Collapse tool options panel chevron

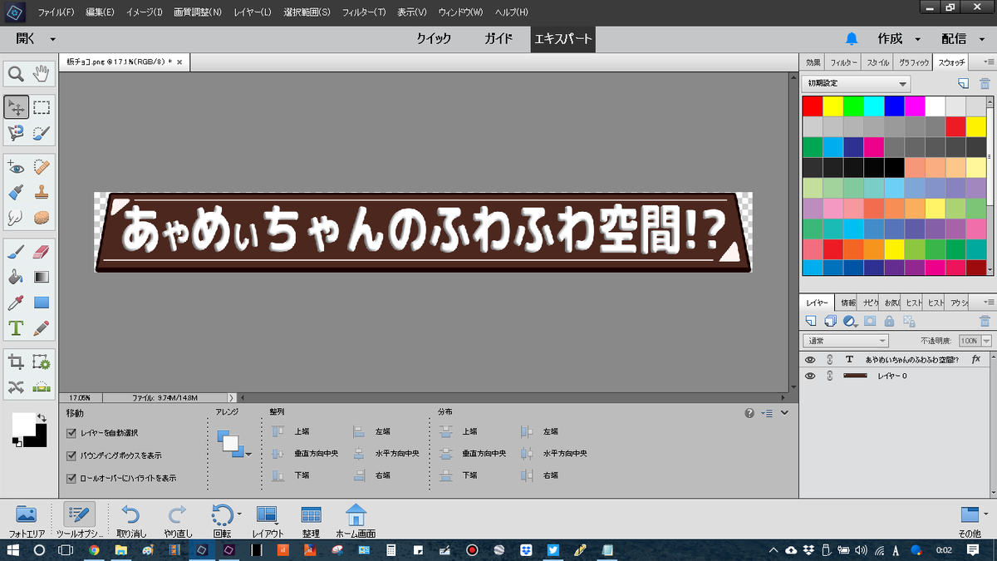point(784,412)
